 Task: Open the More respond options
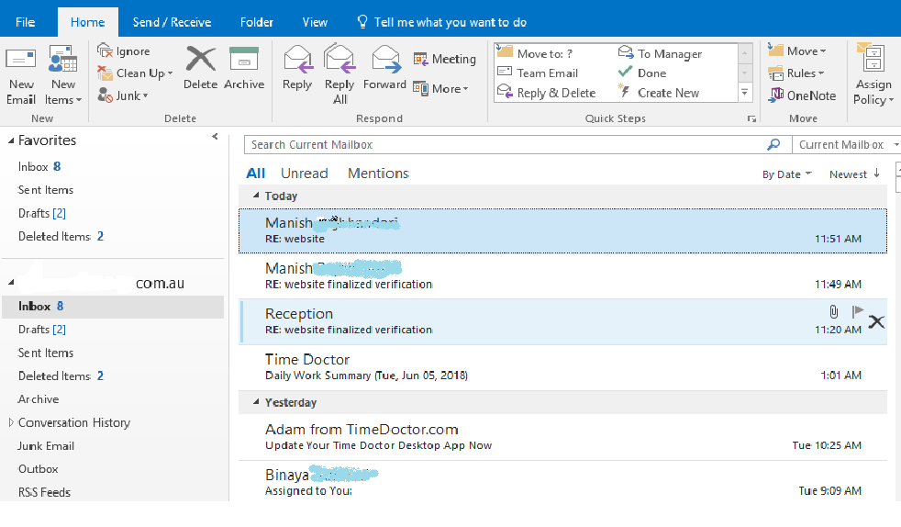point(440,89)
